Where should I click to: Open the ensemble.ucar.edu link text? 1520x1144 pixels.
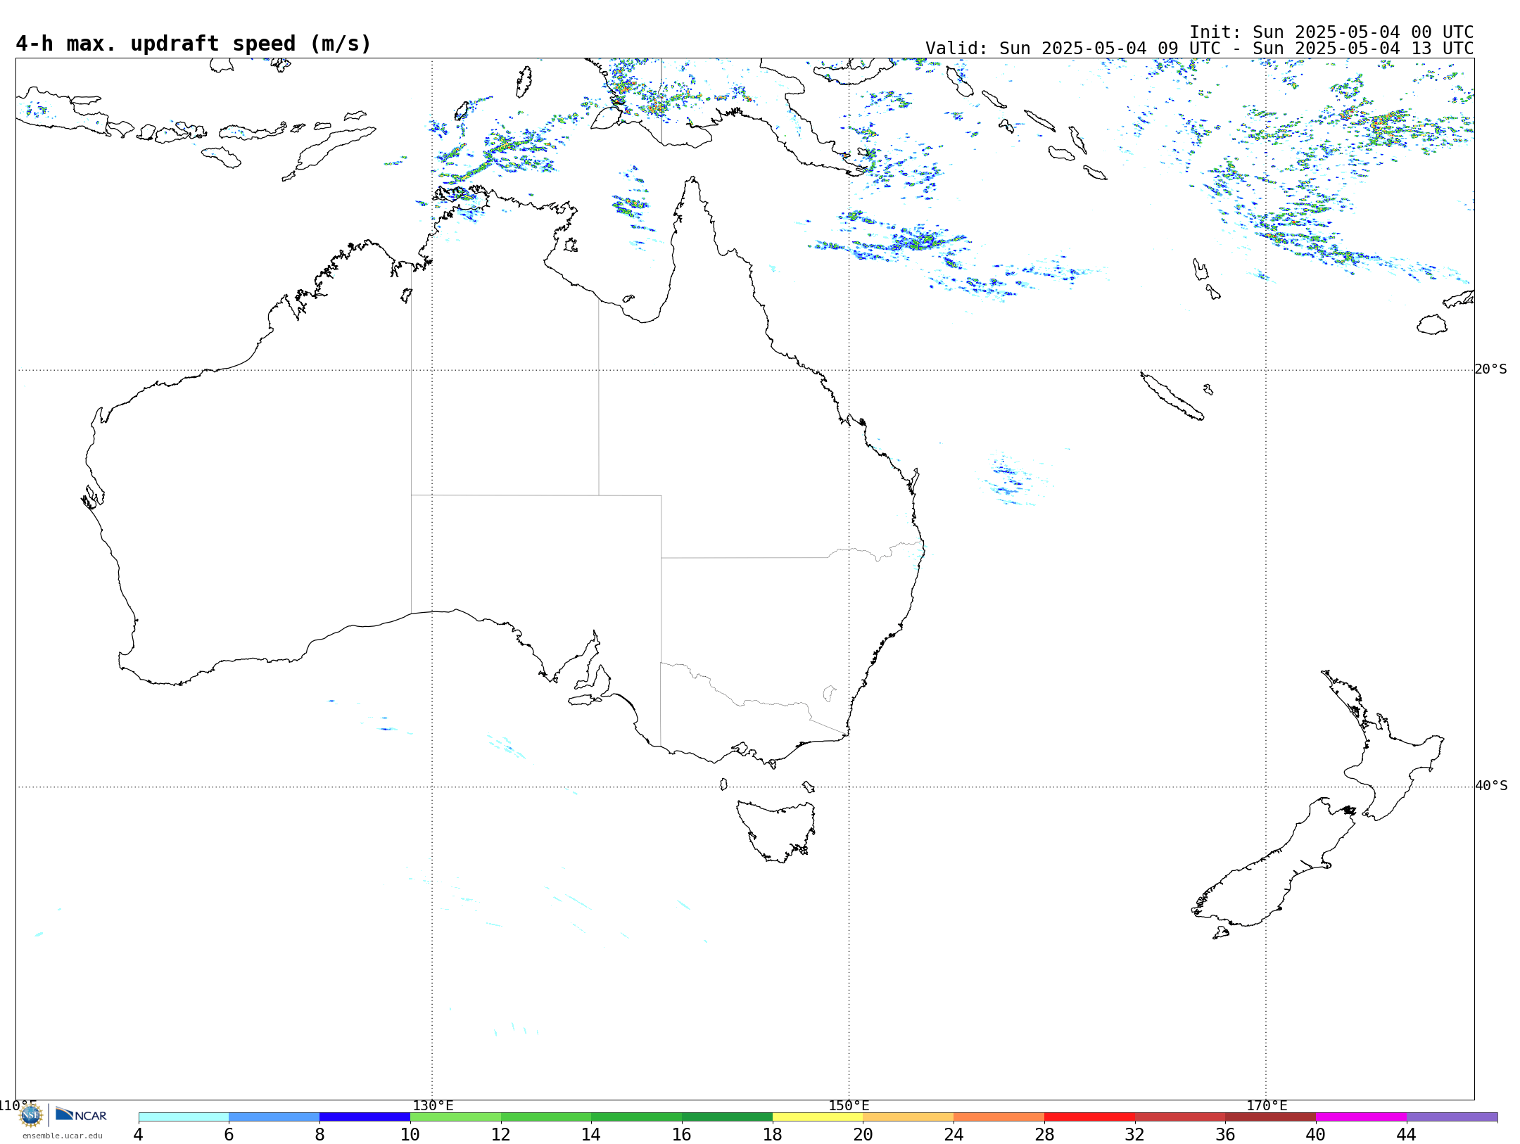[62, 1136]
